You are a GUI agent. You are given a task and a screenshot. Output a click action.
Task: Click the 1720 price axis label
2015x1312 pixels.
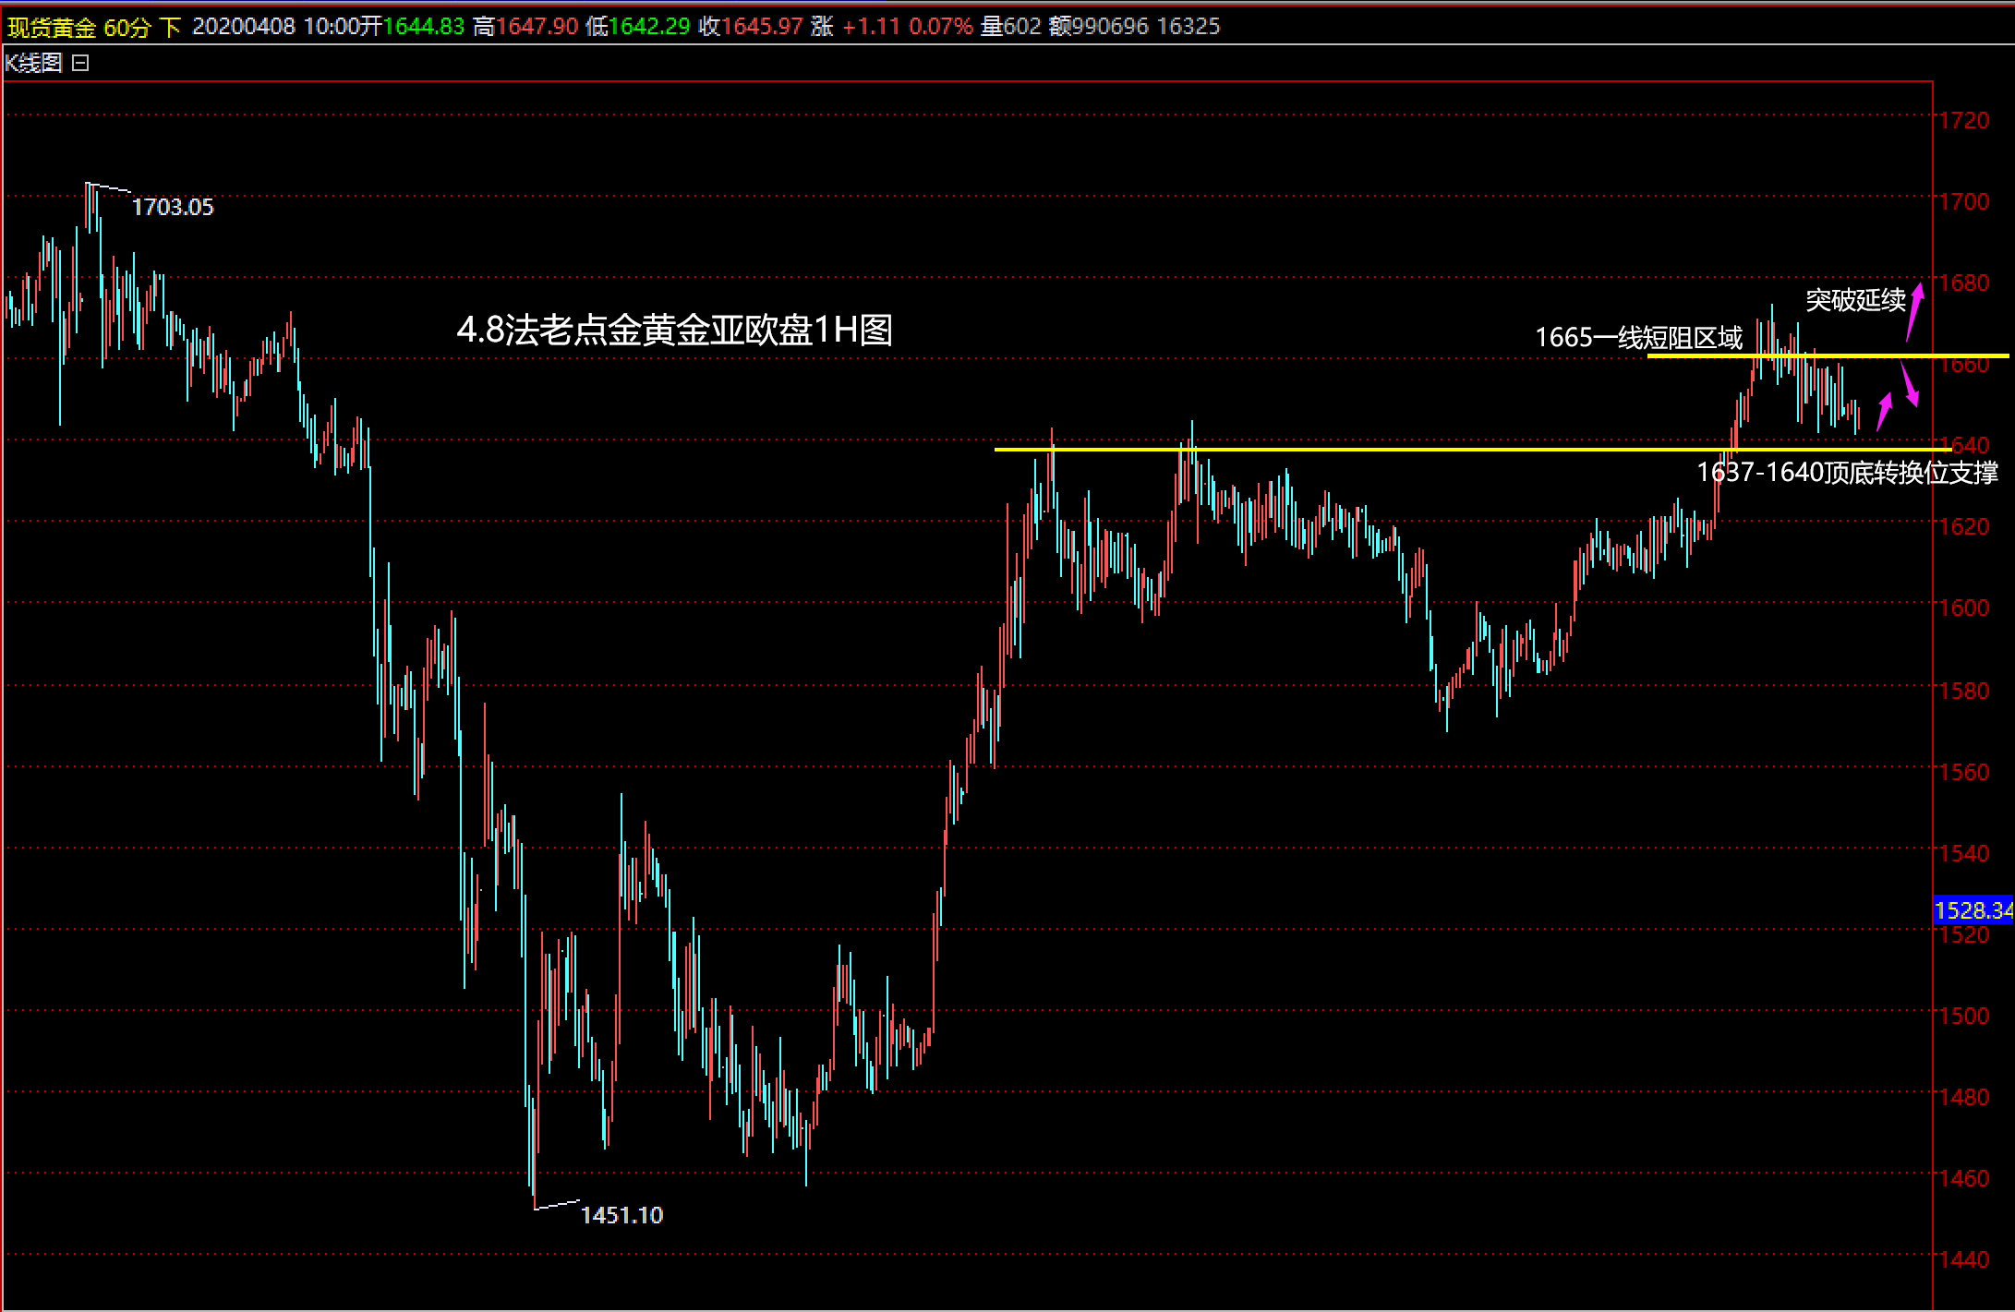pos(1963,120)
